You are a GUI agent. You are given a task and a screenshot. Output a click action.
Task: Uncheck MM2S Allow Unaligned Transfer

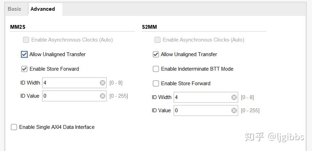(24, 54)
